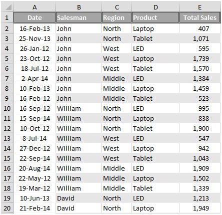Select column E header
The image size is (222, 215).
point(199,7)
